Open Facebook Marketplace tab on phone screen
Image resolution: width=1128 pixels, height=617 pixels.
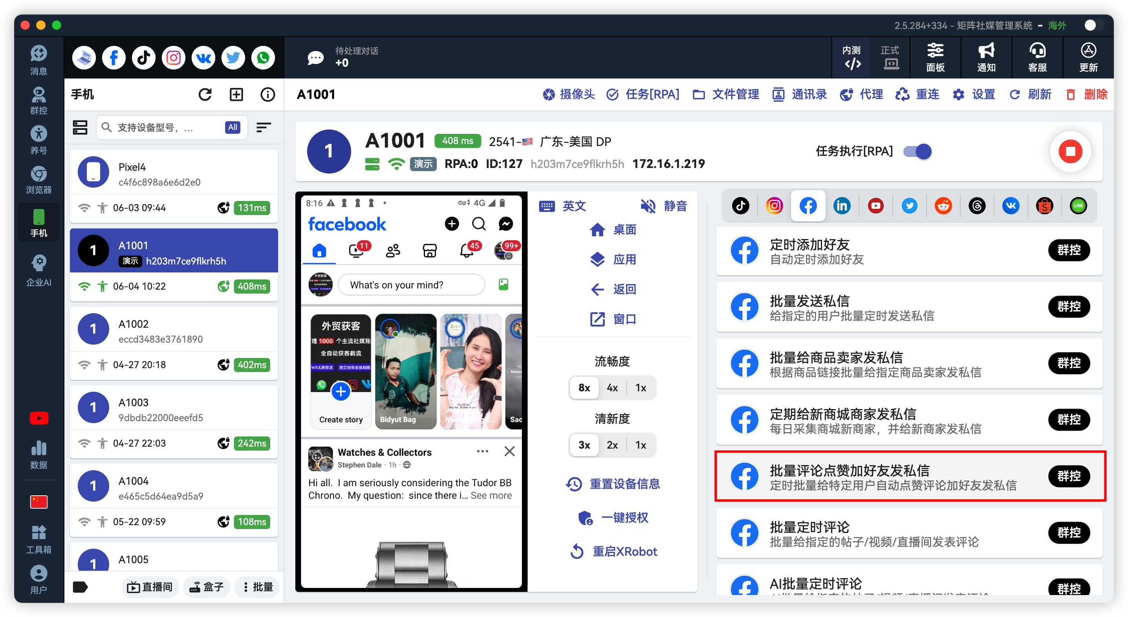(430, 251)
